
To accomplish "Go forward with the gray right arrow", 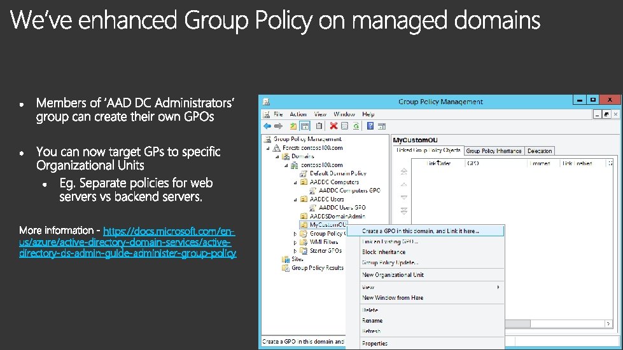I will pos(279,126).
